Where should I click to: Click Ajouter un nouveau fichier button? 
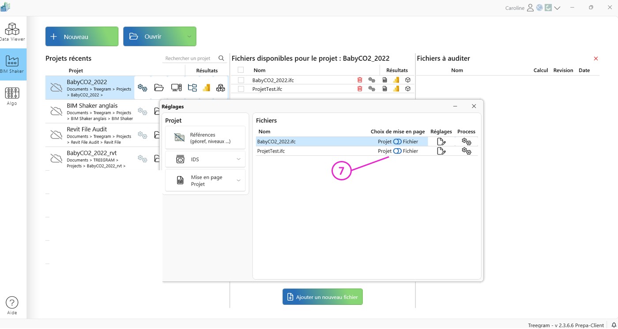pyautogui.click(x=323, y=297)
